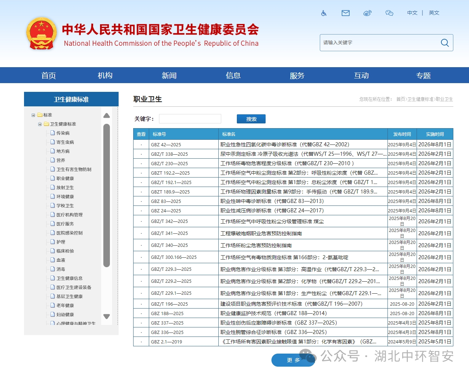Image resolution: width=469 pixels, height=375 pixels.
Task: Open the email envelope icon
Action: click(x=345, y=13)
